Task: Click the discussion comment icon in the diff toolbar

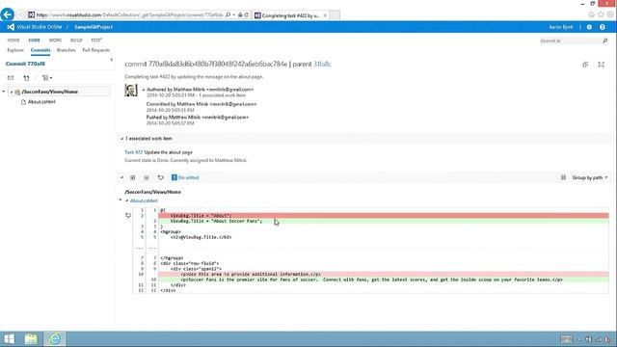Action: [x=161, y=177]
